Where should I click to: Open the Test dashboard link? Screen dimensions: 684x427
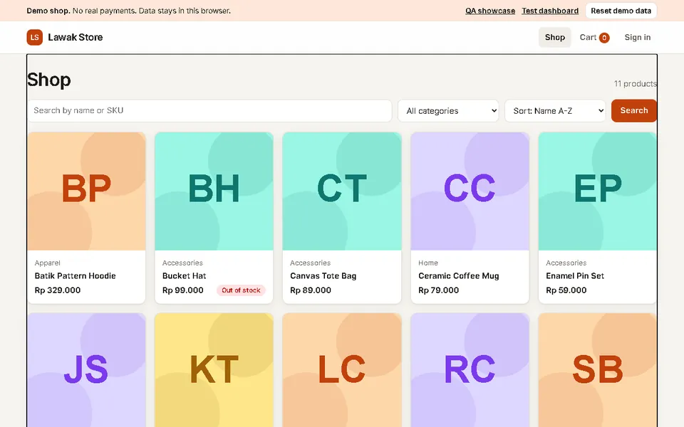pos(550,11)
